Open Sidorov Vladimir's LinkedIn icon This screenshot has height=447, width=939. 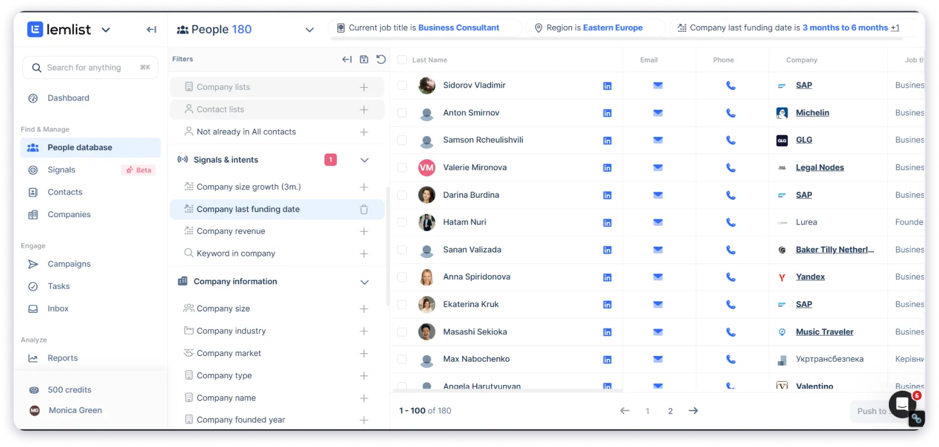pos(607,86)
